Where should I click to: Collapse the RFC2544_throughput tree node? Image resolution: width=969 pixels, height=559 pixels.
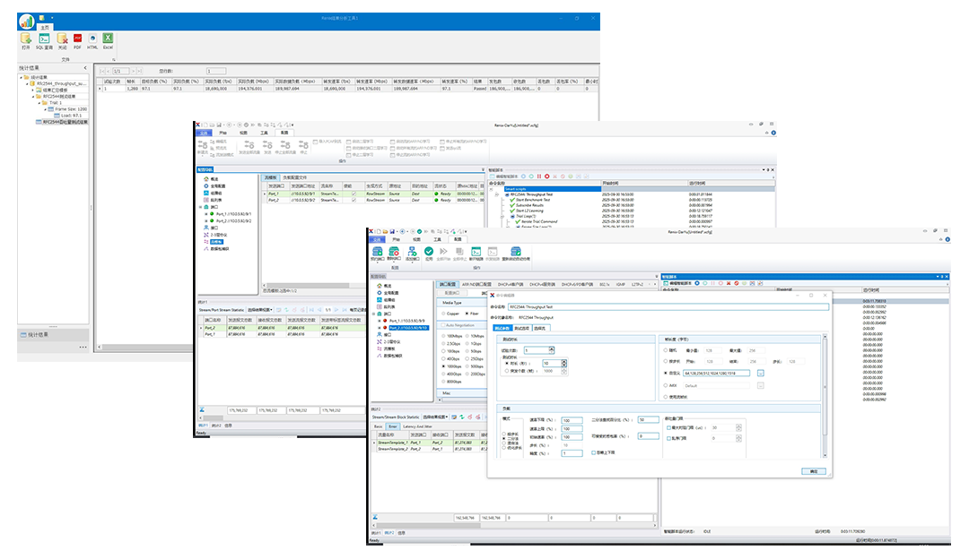click(x=27, y=82)
